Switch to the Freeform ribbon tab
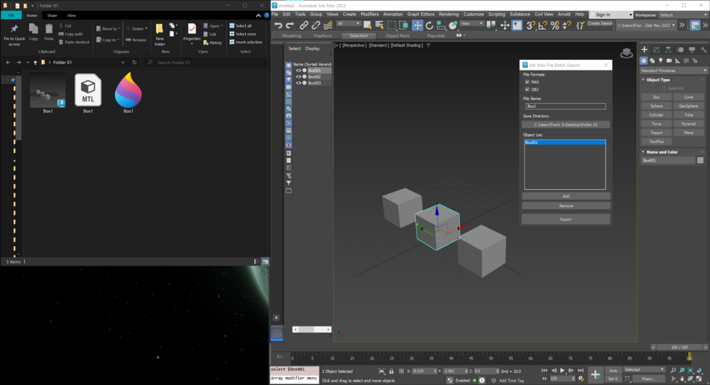This screenshot has height=385, width=710. (322, 36)
